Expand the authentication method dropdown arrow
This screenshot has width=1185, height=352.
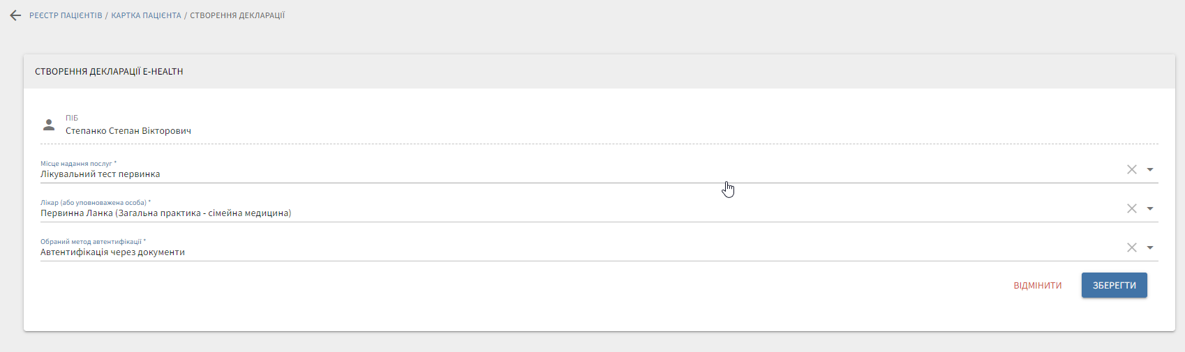(1150, 247)
